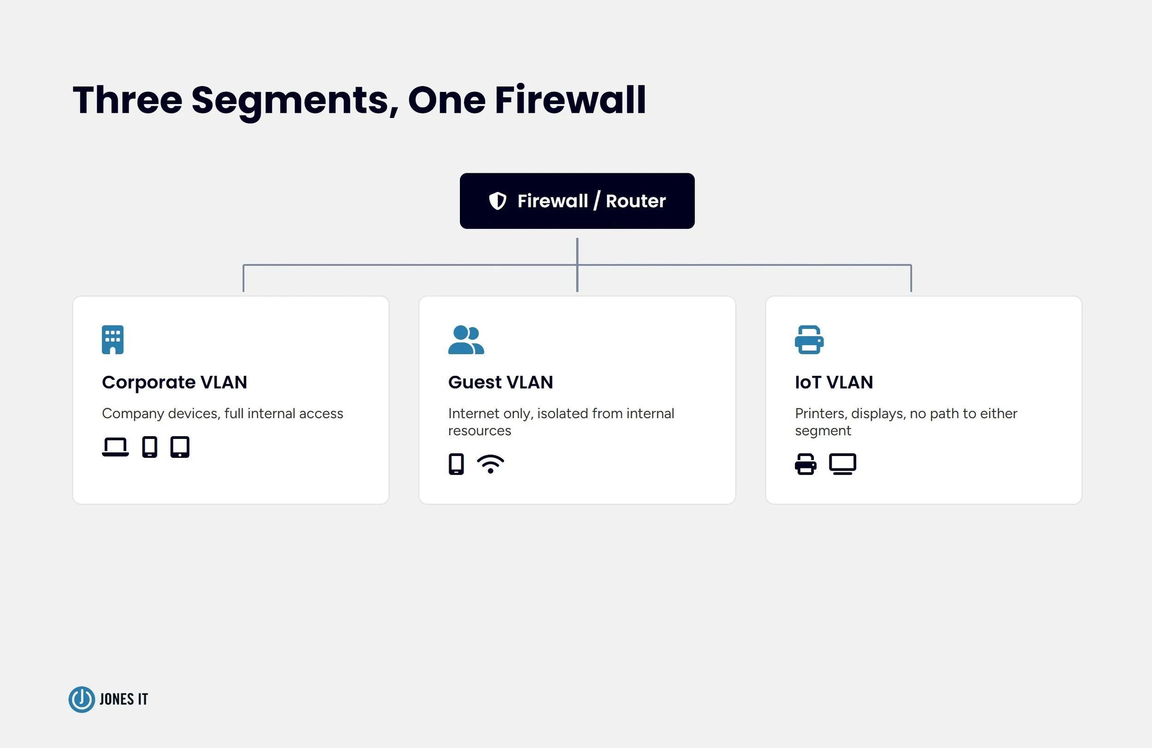Click the JONES IT wordmark text

pyautogui.click(x=124, y=699)
